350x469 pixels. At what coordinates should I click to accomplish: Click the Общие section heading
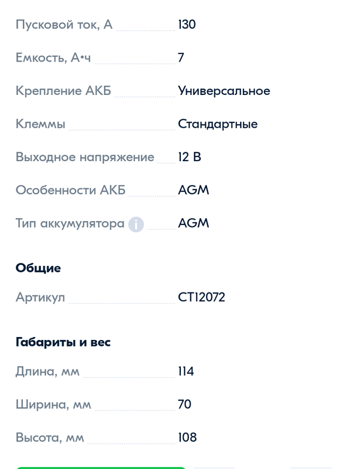tap(38, 268)
